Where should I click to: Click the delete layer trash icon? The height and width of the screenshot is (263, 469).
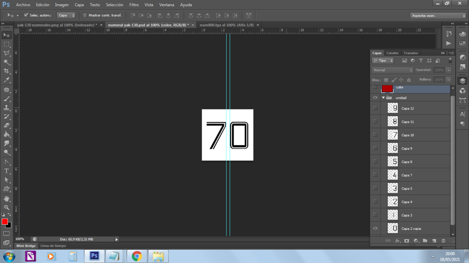443,241
